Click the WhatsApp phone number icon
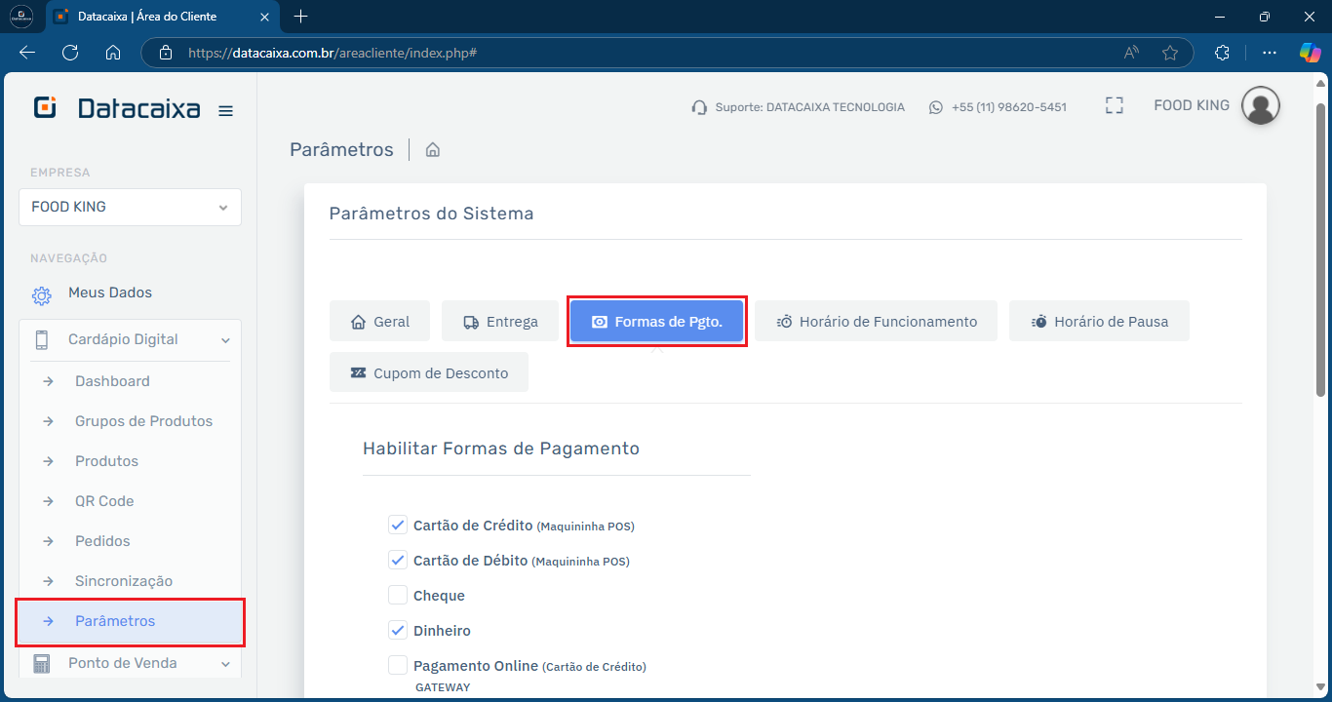 coord(936,107)
